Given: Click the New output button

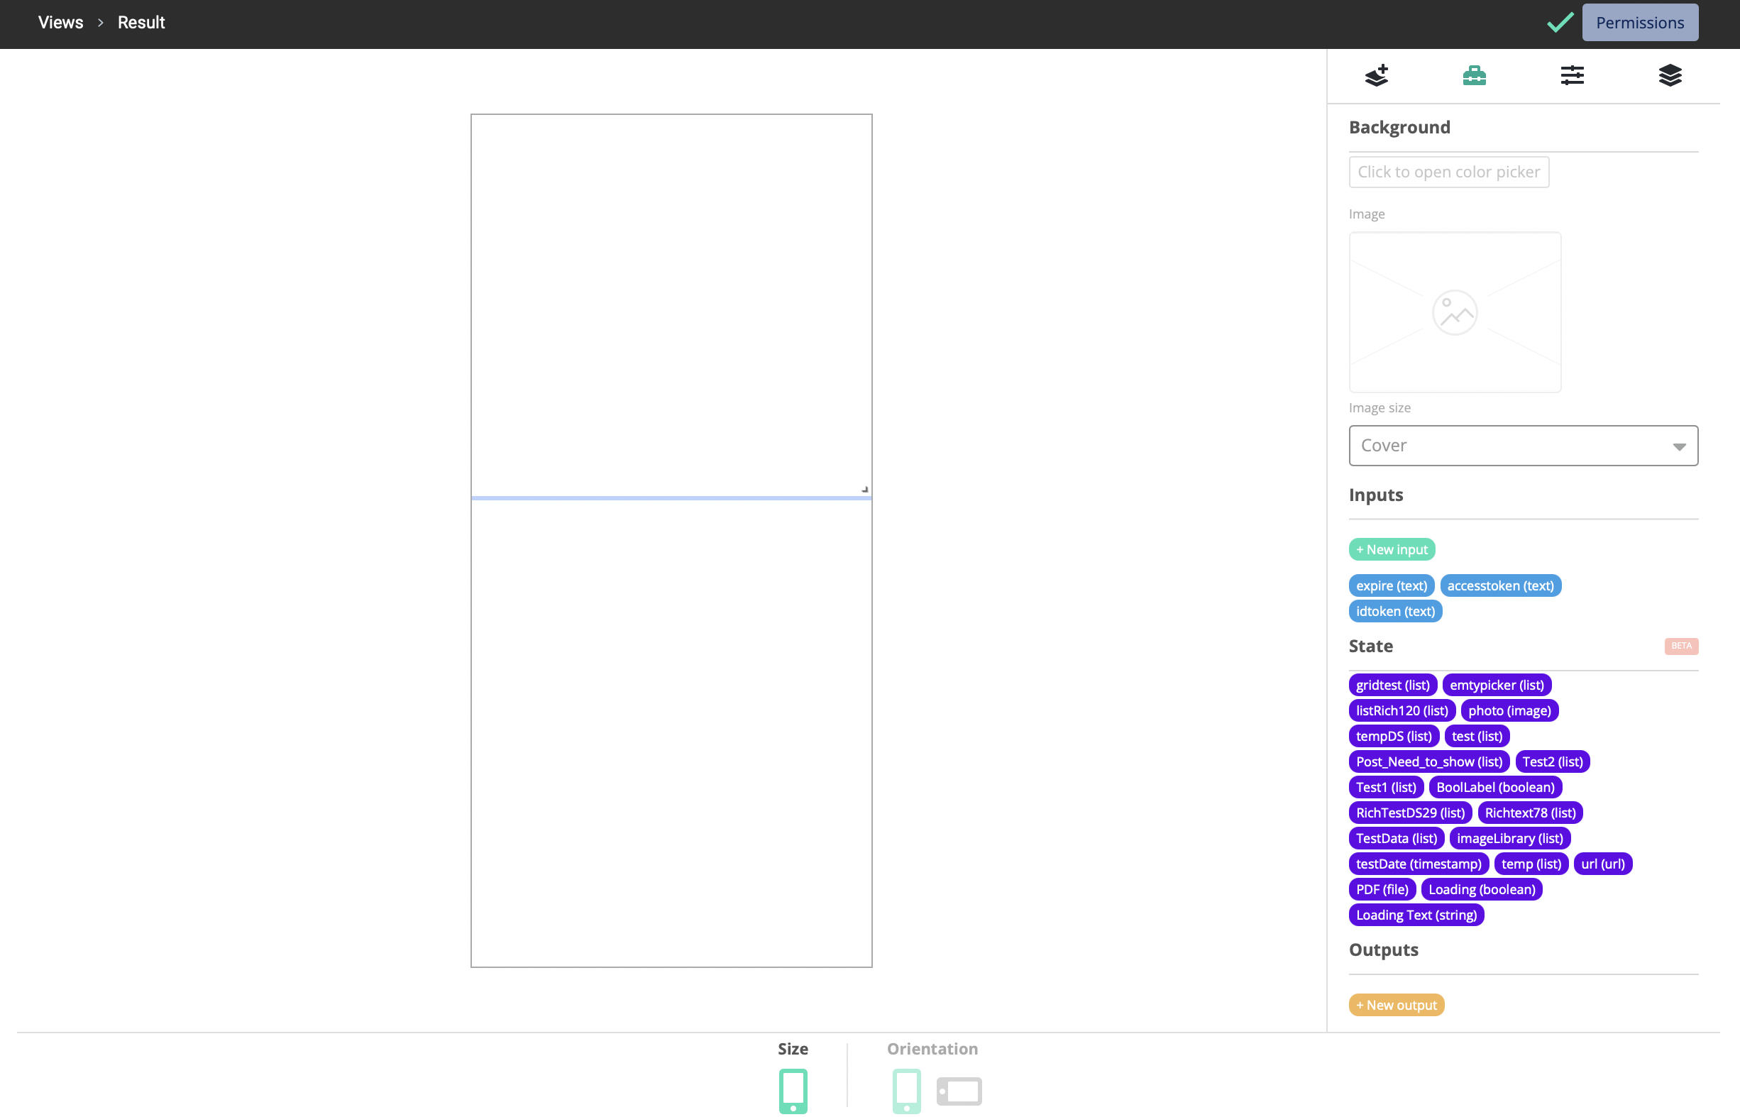Looking at the screenshot, I should (x=1397, y=1004).
